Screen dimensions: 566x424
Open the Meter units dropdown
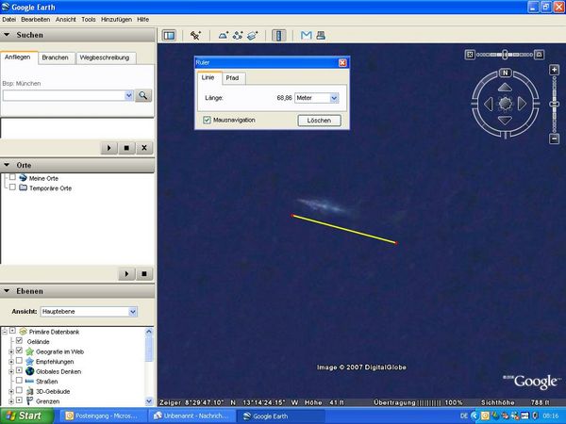click(x=334, y=98)
